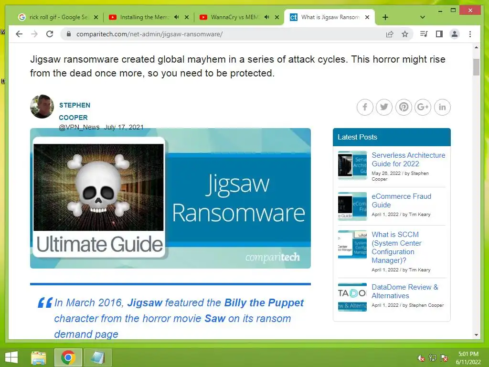
Task: Share article on Google Plus
Action: [423, 107]
